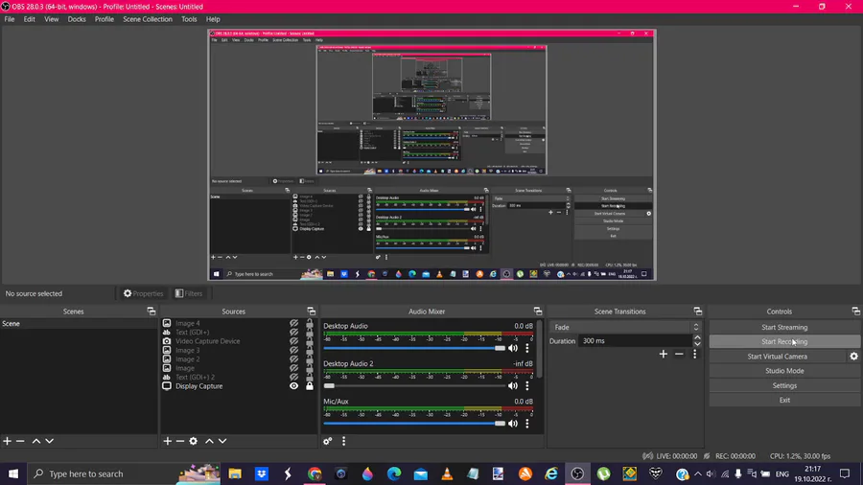Undock the Scene Transitions panel icon
Image resolution: width=863 pixels, height=485 pixels.
pyautogui.click(x=698, y=312)
